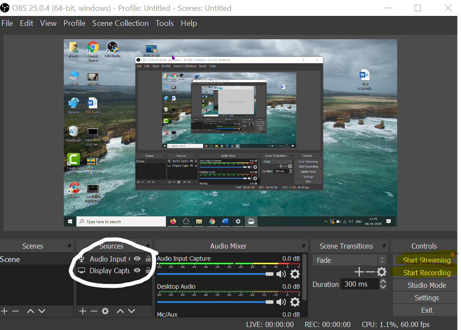Remove selected scene with minus icon
This screenshot has height=330, width=461.
click(x=16, y=311)
